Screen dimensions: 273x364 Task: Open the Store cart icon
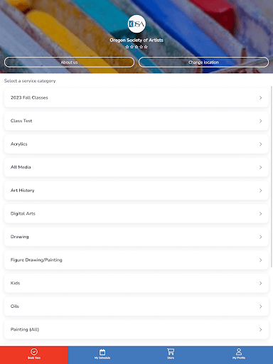point(171,352)
